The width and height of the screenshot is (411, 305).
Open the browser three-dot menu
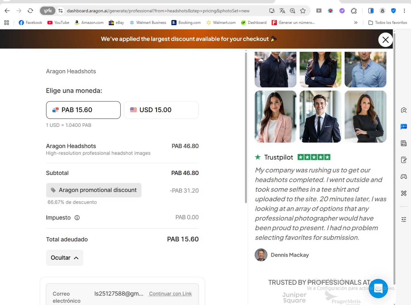(x=404, y=11)
